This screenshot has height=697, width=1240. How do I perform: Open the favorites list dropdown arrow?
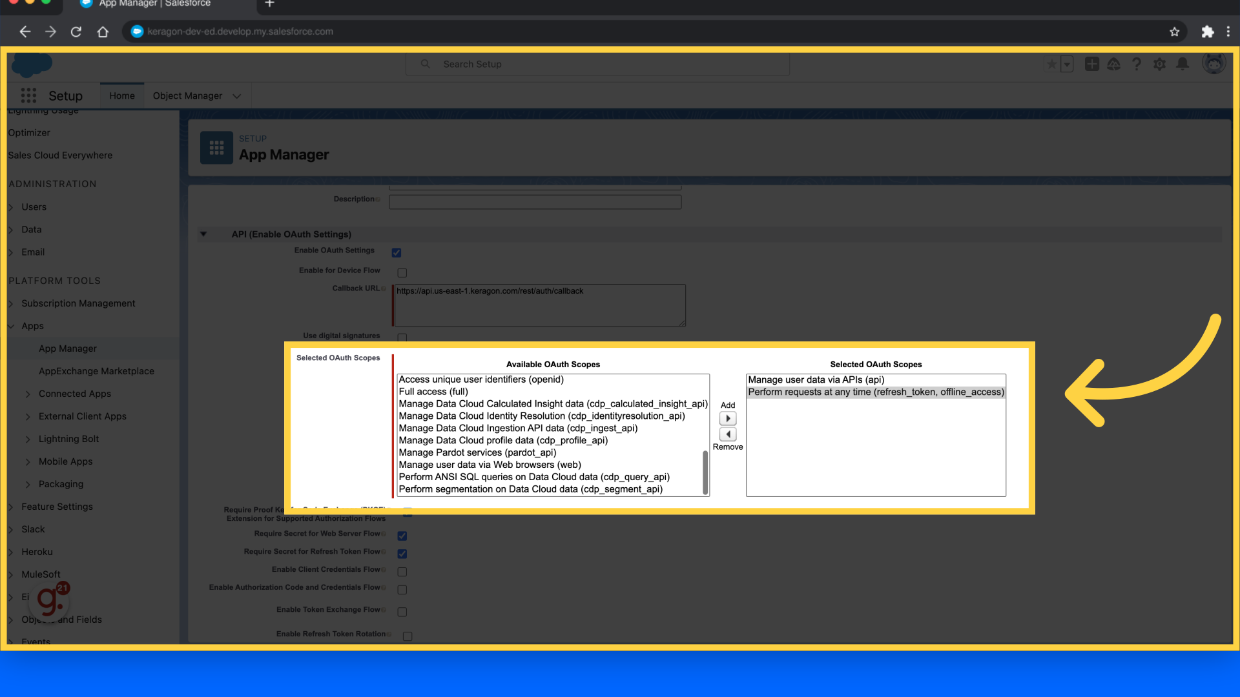click(x=1067, y=64)
